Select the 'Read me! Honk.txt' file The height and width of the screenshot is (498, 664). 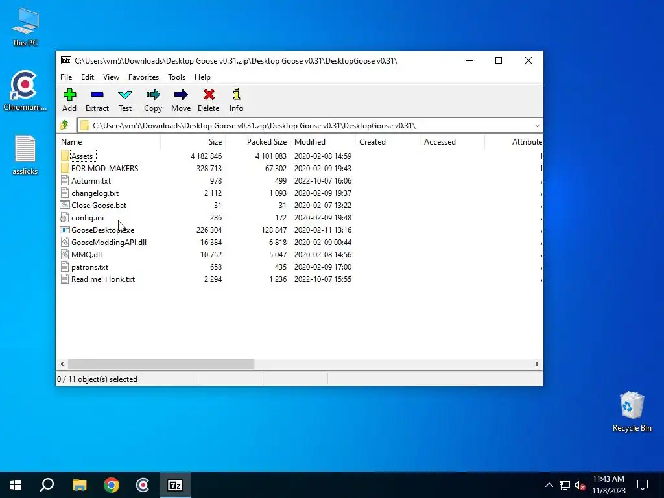(x=103, y=279)
